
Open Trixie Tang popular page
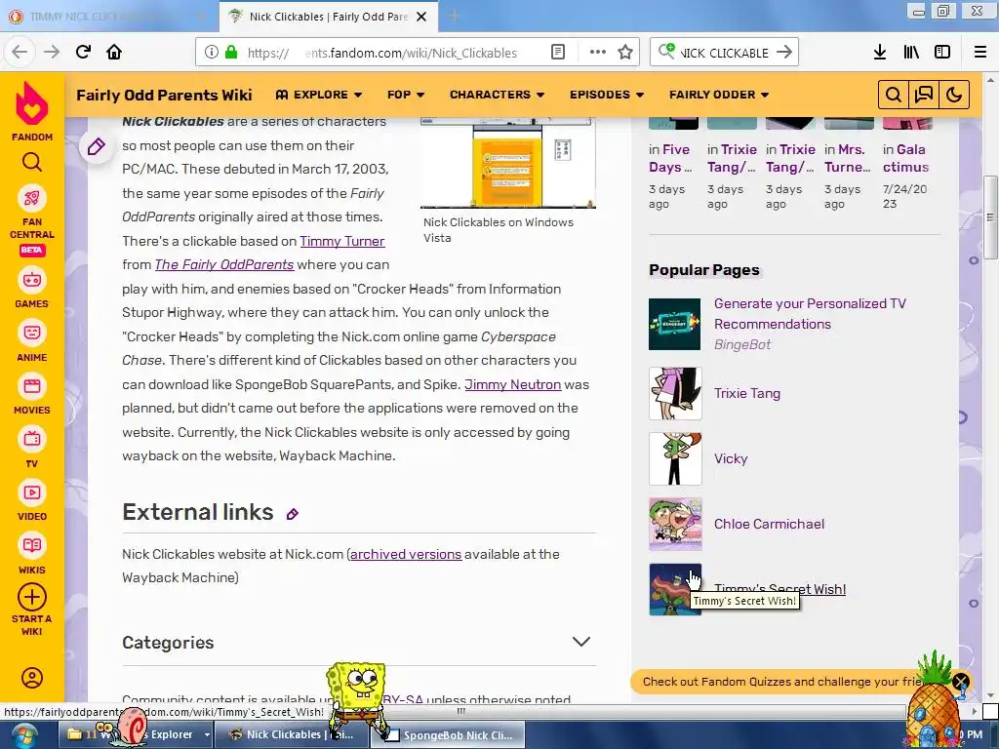pyautogui.click(x=746, y=393)
